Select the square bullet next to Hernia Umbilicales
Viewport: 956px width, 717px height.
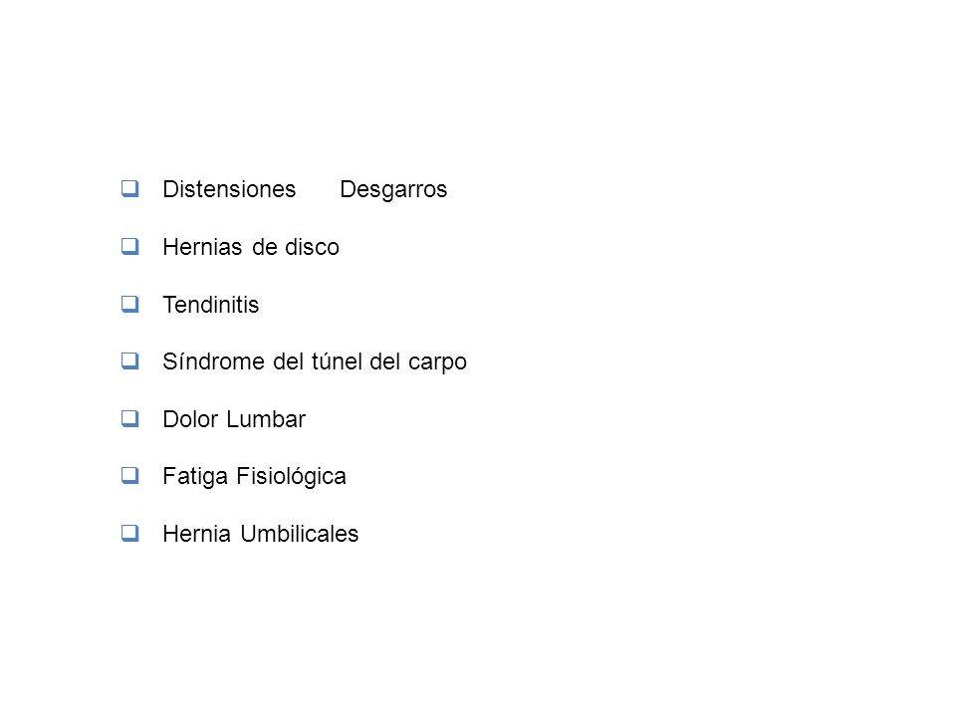[129, 533]
